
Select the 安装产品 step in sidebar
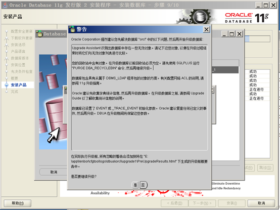click(19, 85)
